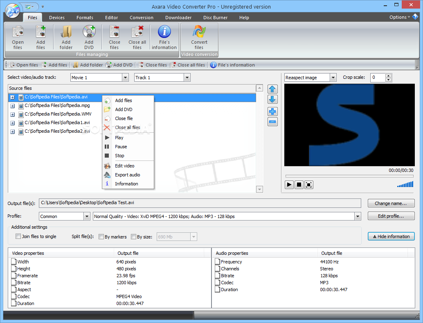Stop the preview video

[299, 185]
